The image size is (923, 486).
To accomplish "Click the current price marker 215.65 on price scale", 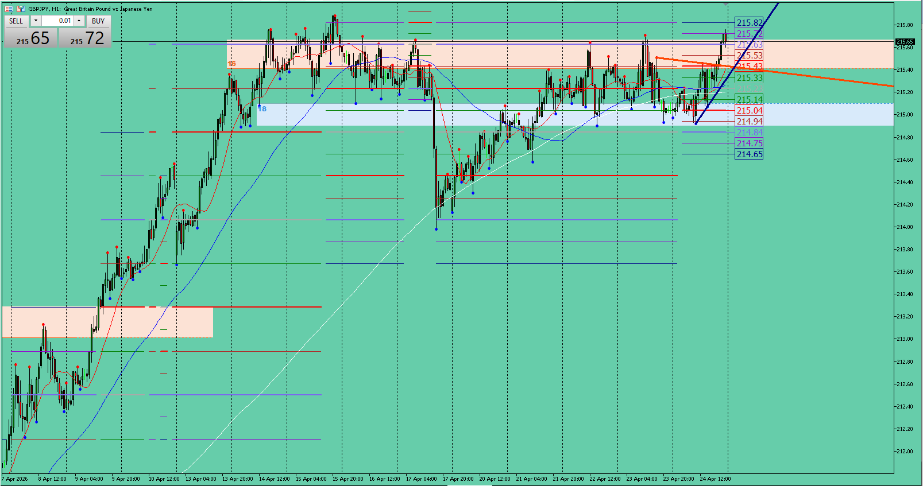I will click(x=905, y=42).
